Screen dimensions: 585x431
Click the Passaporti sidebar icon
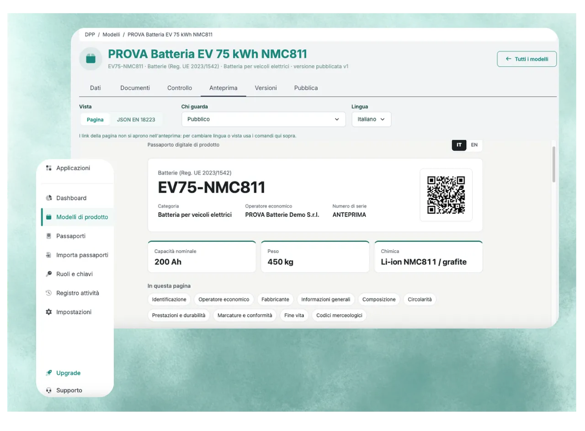click(49, 236)
